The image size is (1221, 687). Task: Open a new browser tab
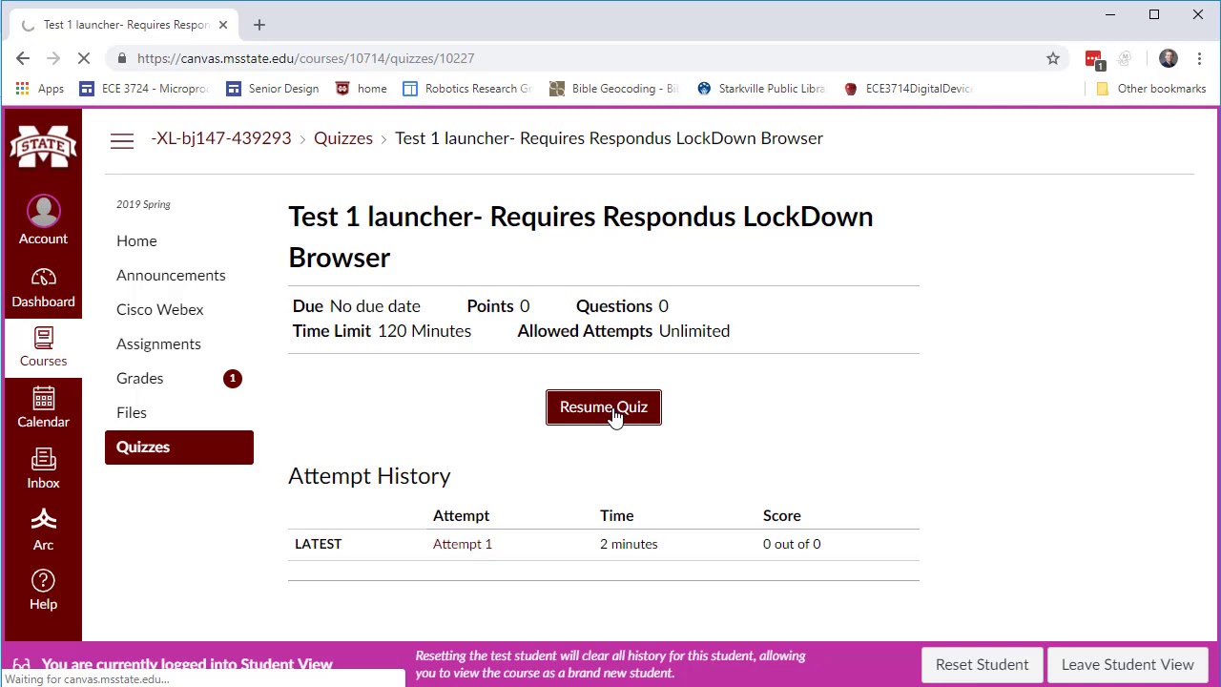pos(259,25)
